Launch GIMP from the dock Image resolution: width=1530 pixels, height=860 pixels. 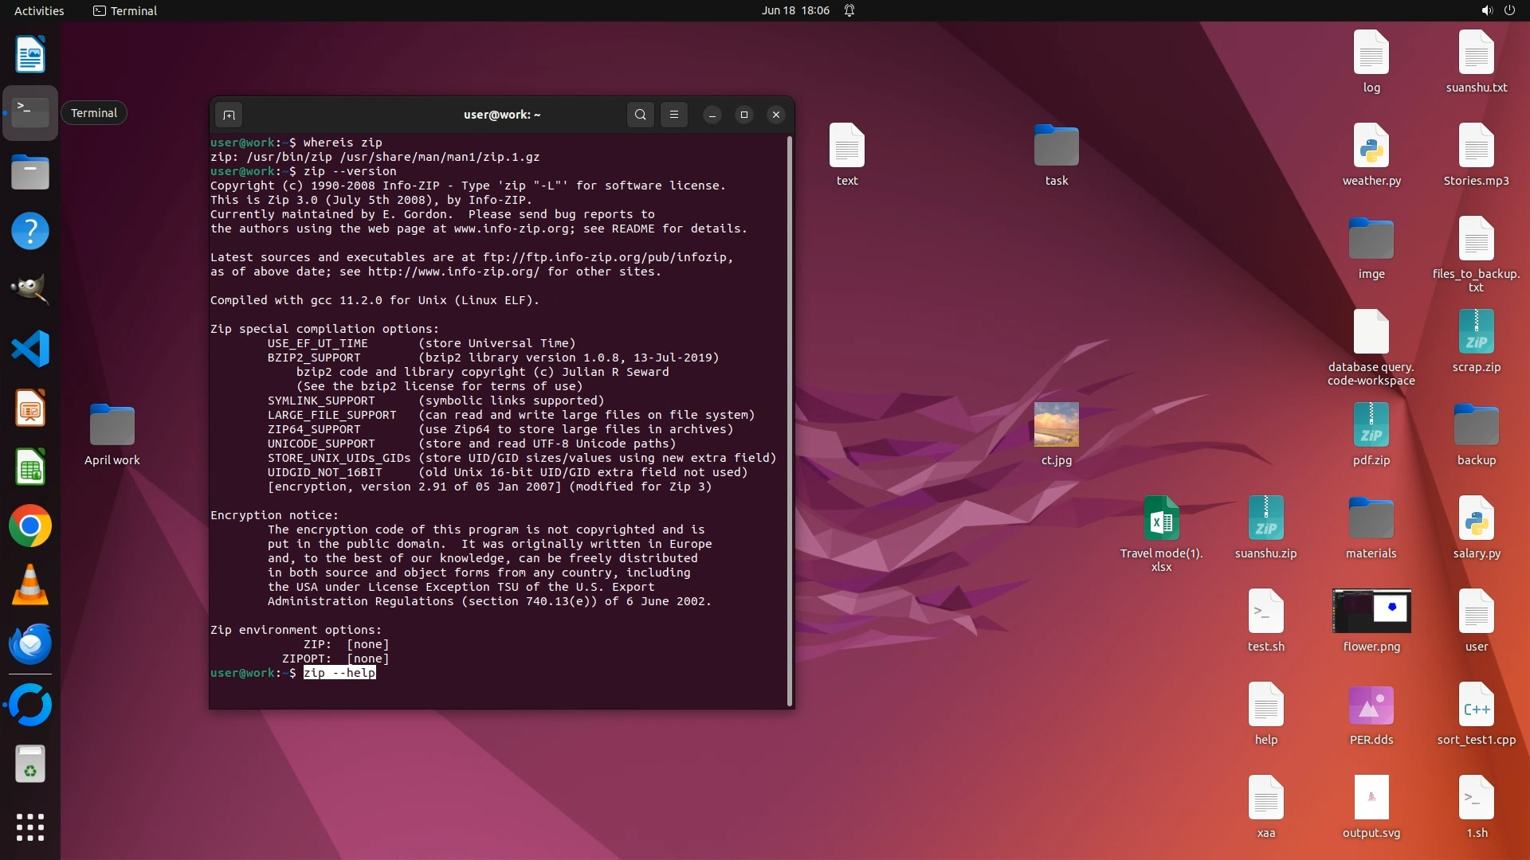pos(30,290)
